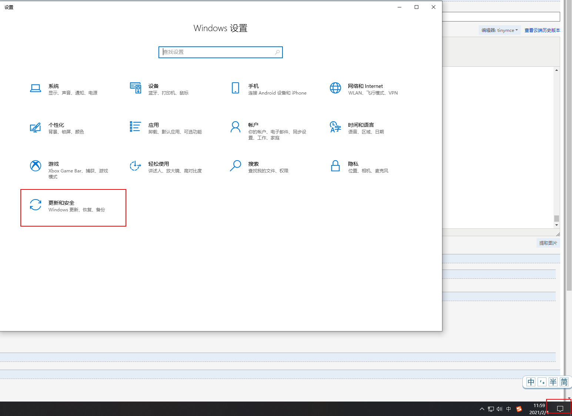Select the 轻松使用 accessibility icon
The width and height of the screenshot is (572, 416).
[136, 166]
